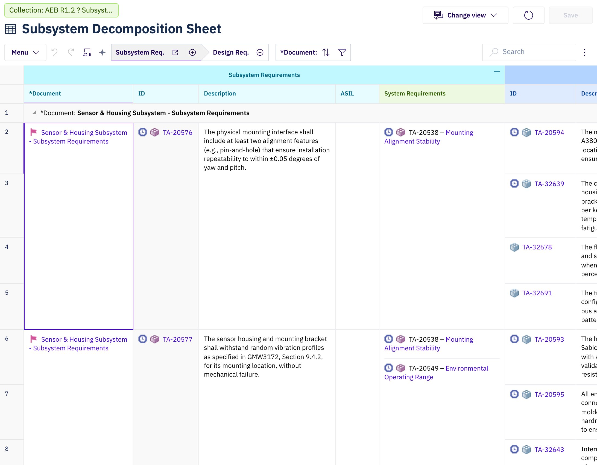Click the Description column header
Image resolution: width=597 pixels, height=465 pixels.
coord(267,94)
